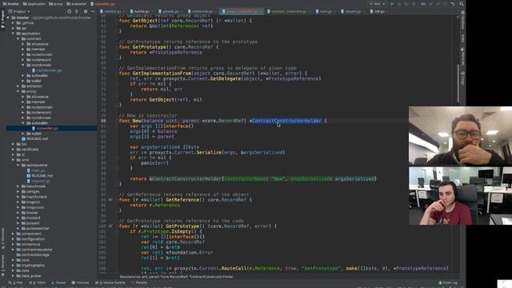Screen dimensions: 512x288
Task: Switch to the request.go editor tab
Action: pos(351,11)
